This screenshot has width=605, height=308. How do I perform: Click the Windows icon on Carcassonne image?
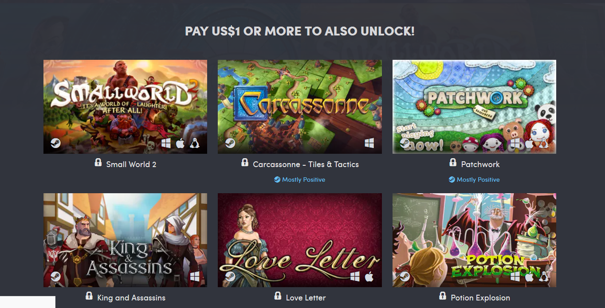(x=369, y=143)
